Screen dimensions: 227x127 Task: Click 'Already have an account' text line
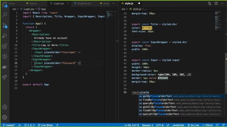click(51, 38)
